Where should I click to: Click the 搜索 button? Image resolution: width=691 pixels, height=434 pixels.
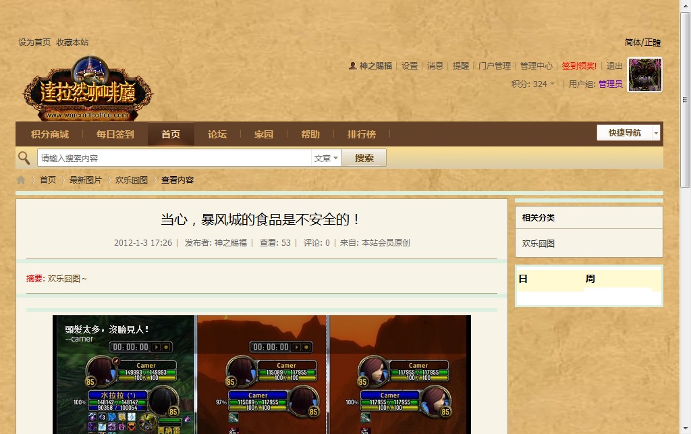[364, 158]
